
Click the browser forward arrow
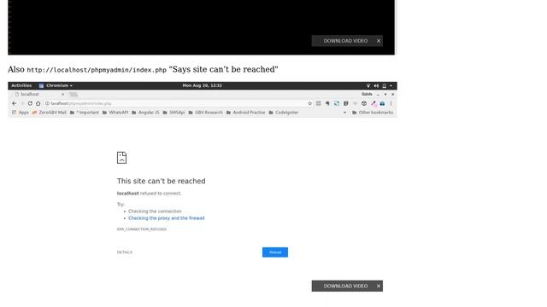click(x=22, y=103)
